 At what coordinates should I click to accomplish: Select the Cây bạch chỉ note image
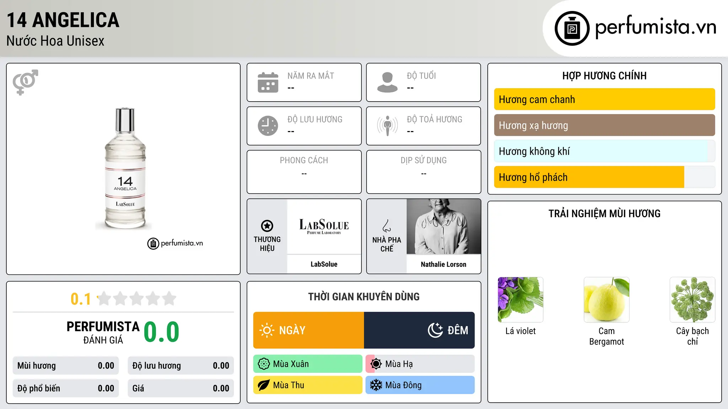pos(692,300)
